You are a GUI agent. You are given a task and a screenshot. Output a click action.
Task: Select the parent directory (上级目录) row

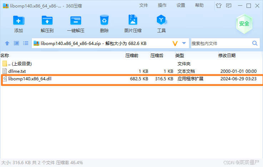131,64
